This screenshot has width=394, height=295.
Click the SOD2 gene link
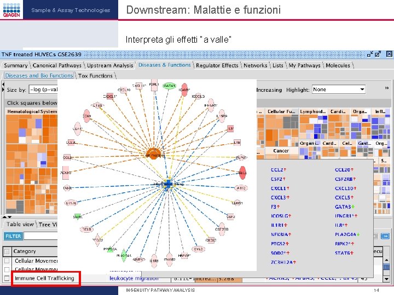click(x=278, y=253)
